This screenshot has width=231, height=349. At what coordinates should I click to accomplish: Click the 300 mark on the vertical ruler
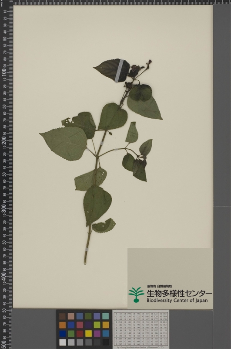pyautogui.click(x=4, y=208)
